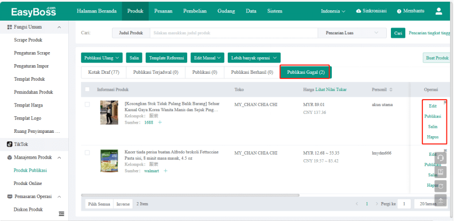Click the flag icon on first product row

pos(445,102)
